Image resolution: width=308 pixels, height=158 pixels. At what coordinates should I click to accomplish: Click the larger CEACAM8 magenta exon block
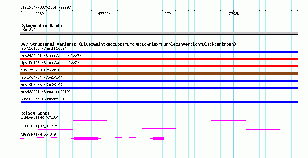tap(86, 139)
